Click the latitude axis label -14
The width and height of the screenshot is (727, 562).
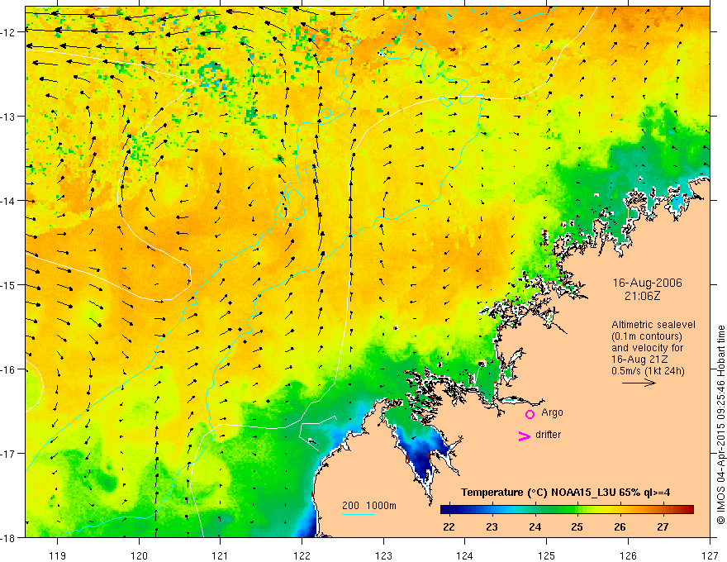(8, 201)
